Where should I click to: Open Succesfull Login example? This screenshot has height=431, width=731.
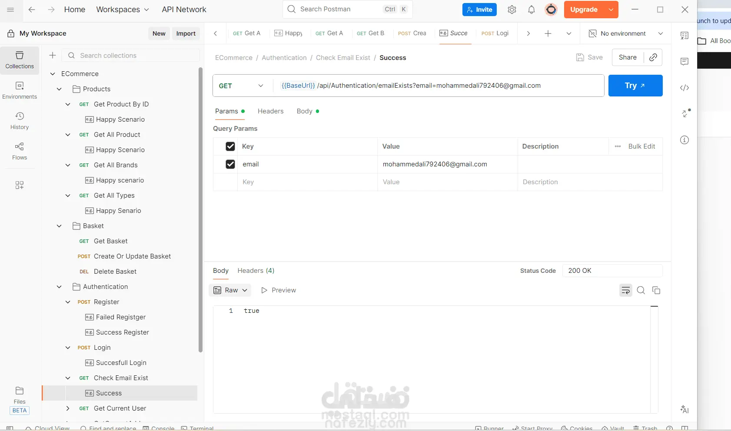(121, 363)
